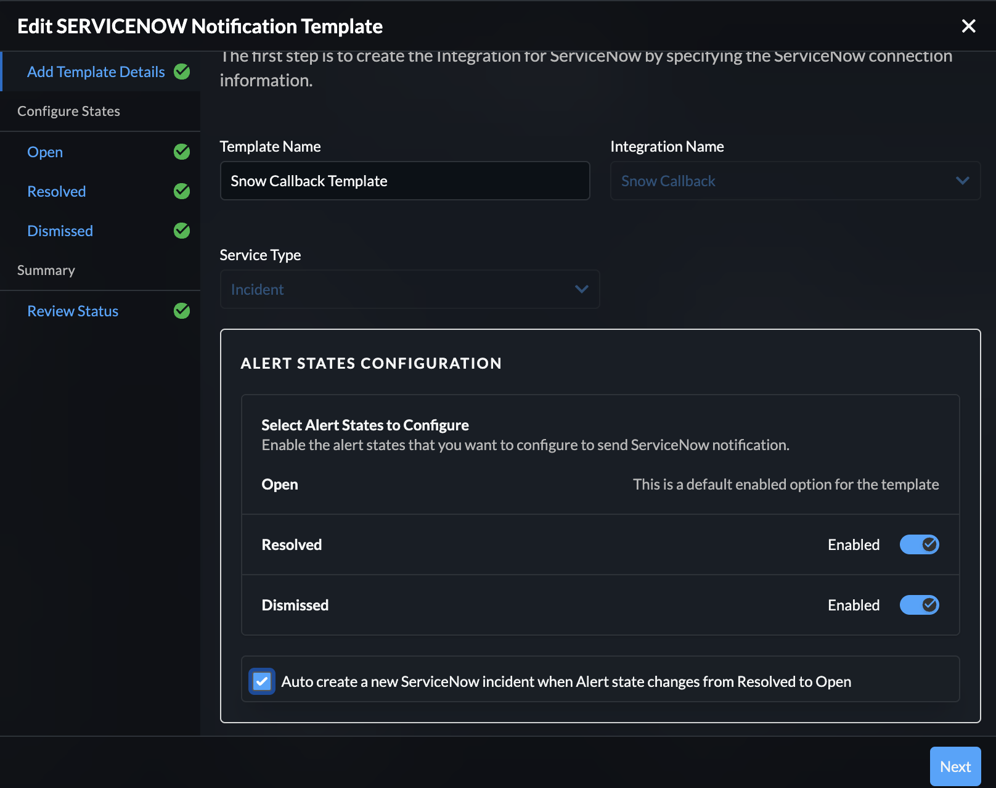Open the Resolved state configuration step
This screenshot has width=996, height=788.
57,191
